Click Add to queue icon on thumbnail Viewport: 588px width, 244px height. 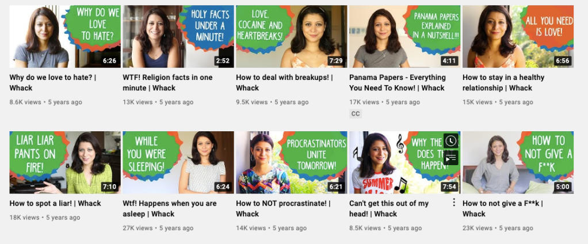point(450,158)
